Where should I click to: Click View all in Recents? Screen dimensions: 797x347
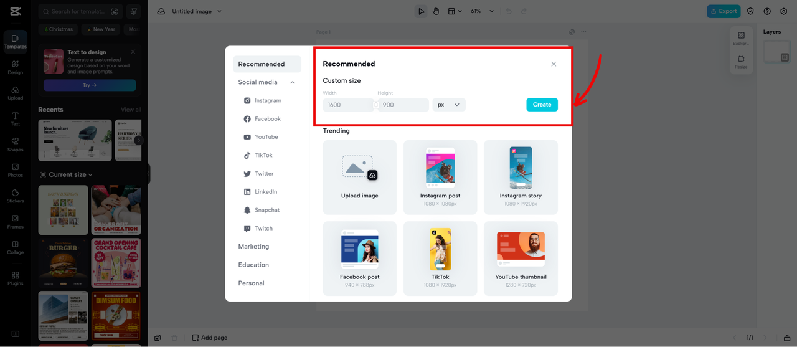pyautogui.click(x=131, y=110)
